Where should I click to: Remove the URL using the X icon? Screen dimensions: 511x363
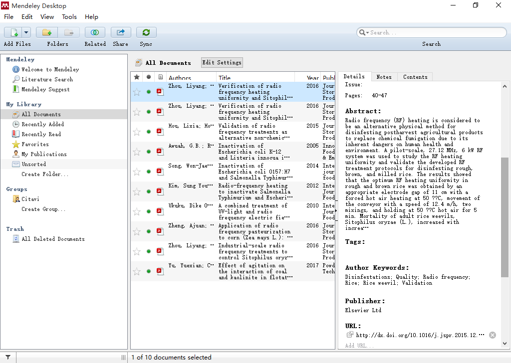click(493, 335)
